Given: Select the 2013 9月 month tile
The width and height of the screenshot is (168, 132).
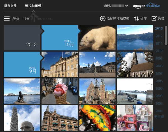Looking at the screenshot, I should click(22, 64).
